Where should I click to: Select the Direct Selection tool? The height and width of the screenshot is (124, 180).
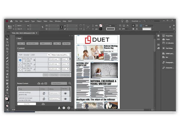[x=7, y=39]
